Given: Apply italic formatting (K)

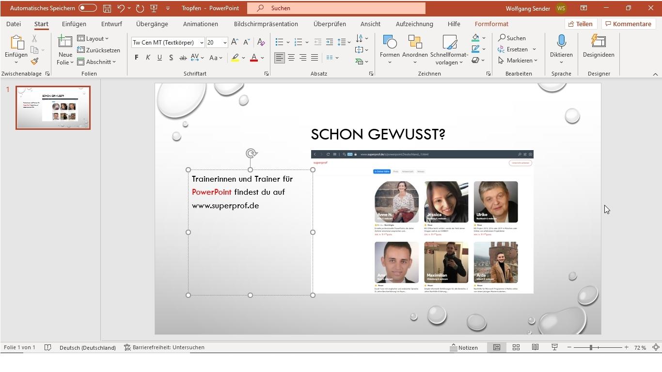Looking at the screenshot, I should point(148,58).
